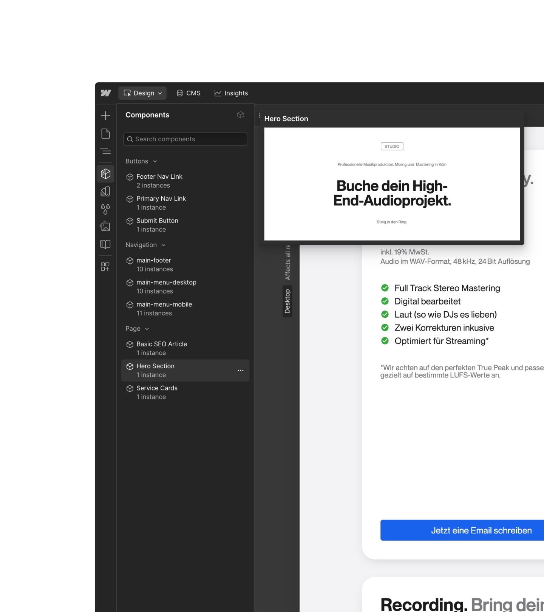
Task: Click the Insights chart icon
Action: pyautogui.click(x=218, y=93)
